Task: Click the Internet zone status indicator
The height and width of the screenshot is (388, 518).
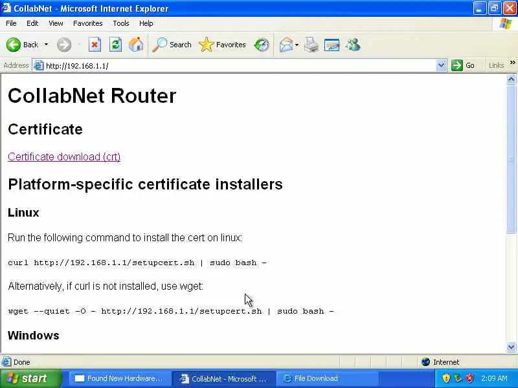Action: tap(440, 362)
